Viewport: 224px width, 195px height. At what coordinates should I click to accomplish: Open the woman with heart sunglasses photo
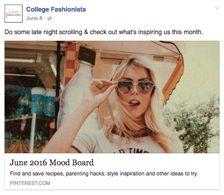coord(112,97)
